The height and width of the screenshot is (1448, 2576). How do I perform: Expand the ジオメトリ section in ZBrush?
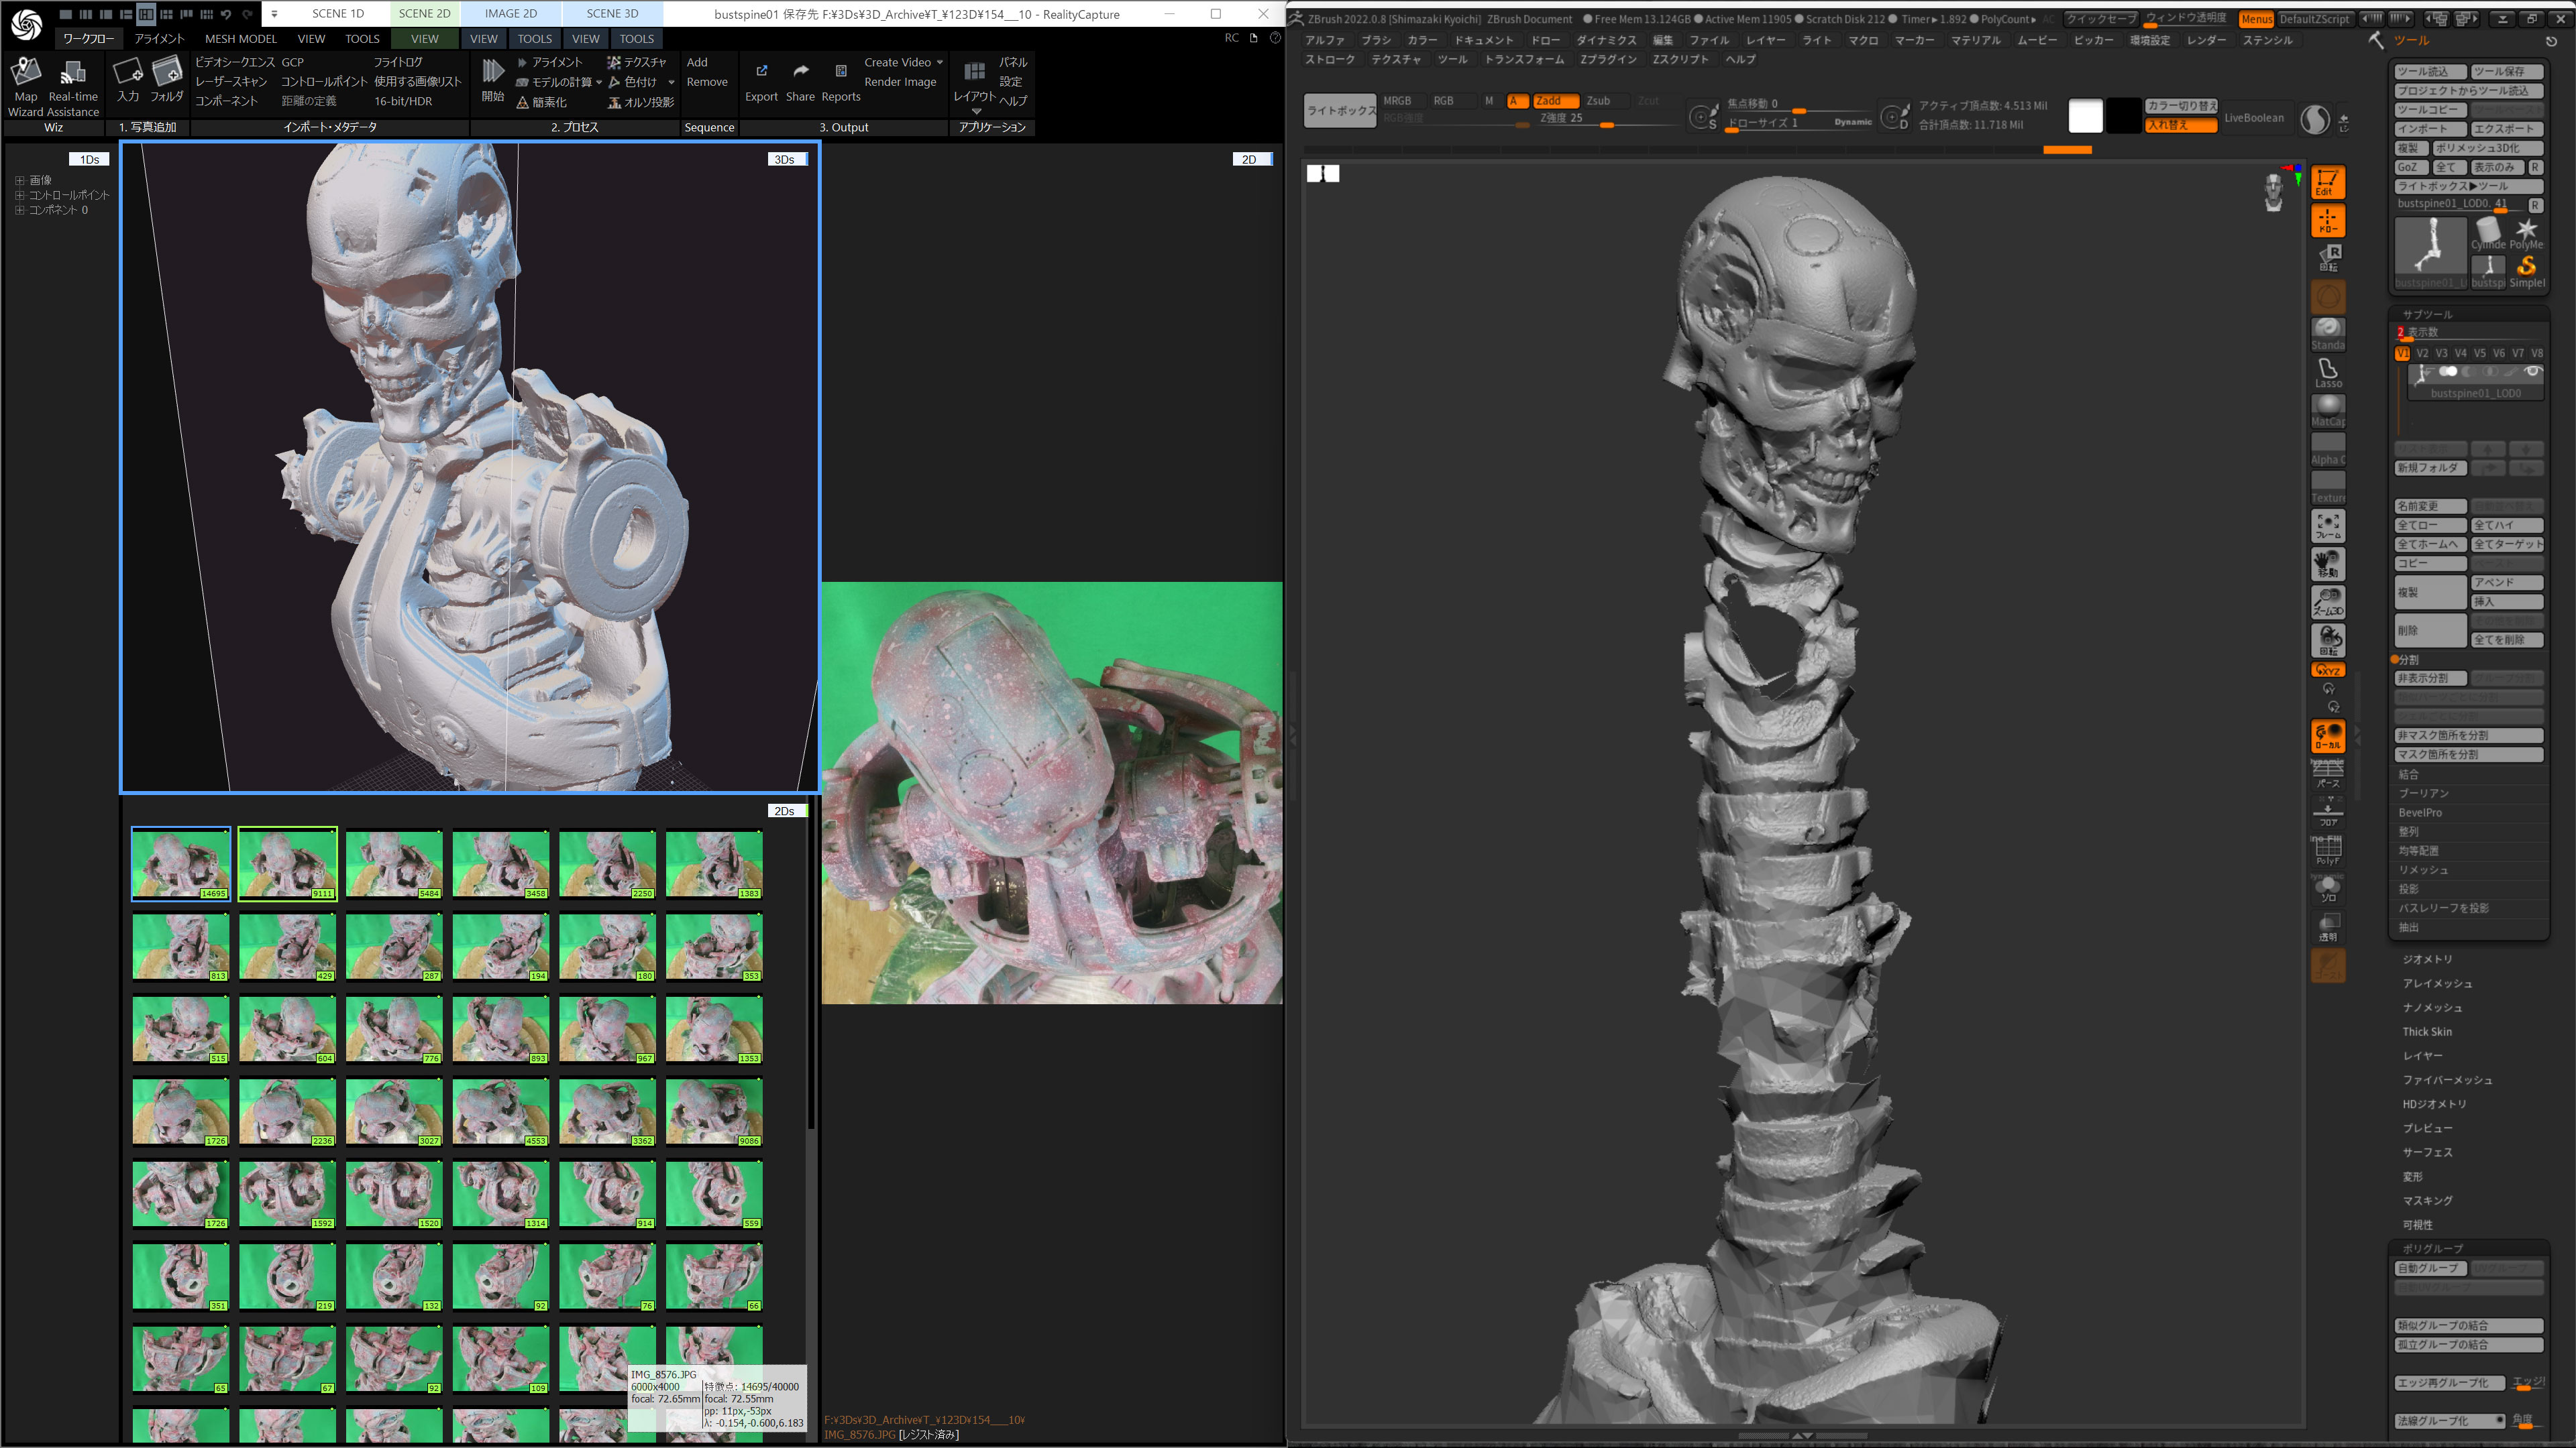(x=2427, y=959)
